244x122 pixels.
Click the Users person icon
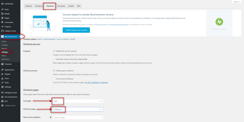2,79
